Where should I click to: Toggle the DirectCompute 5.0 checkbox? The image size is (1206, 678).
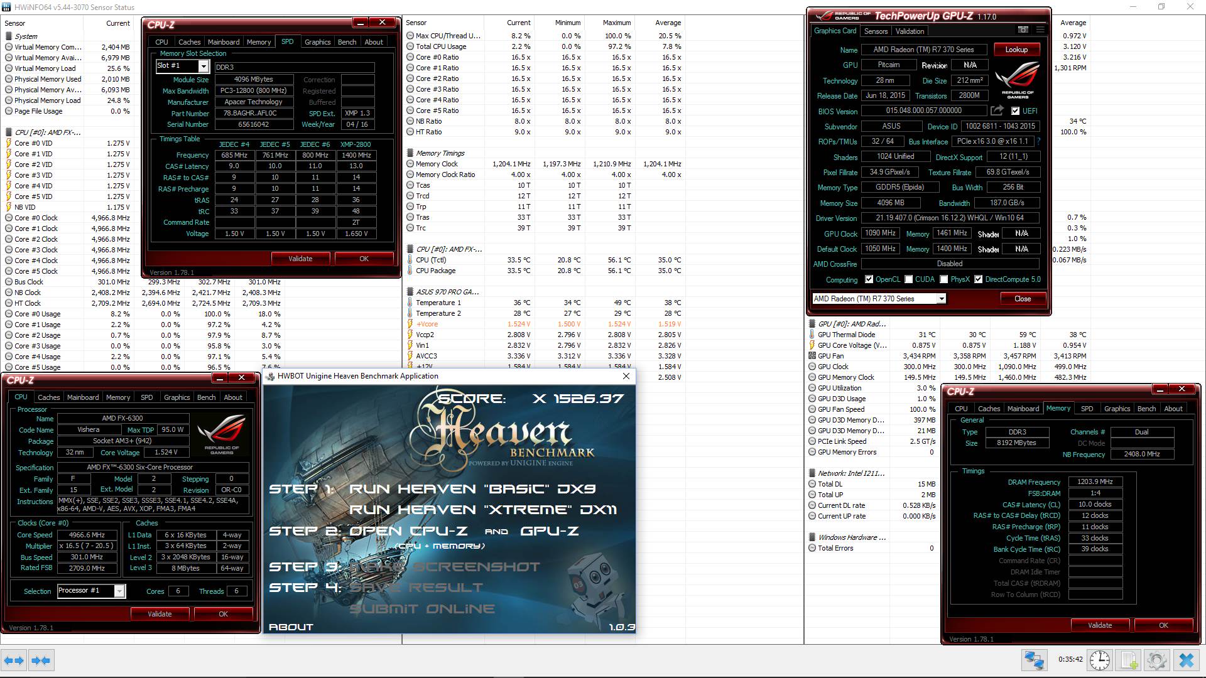[x=978, y=279]
